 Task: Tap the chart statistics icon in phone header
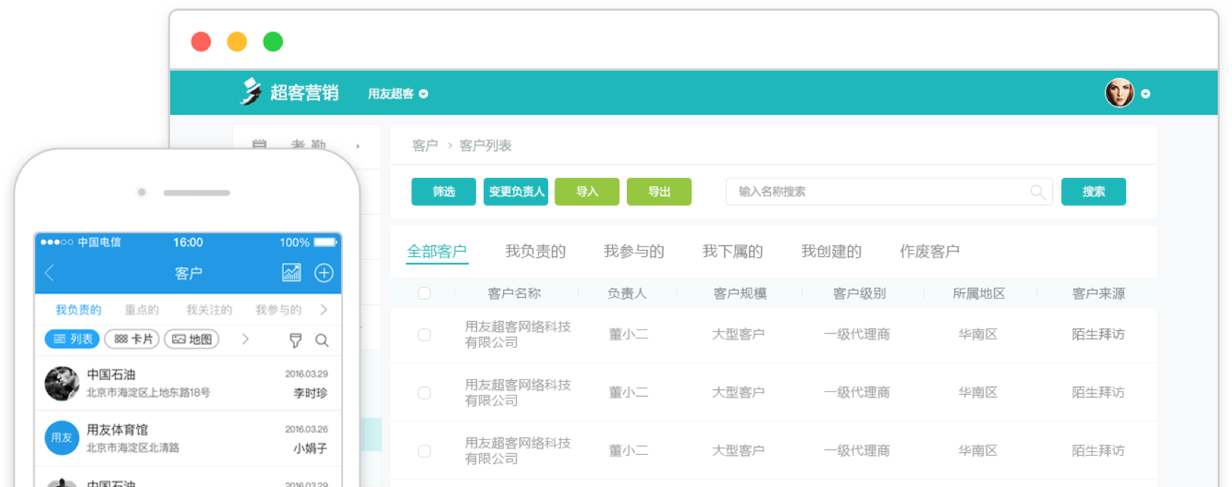[292, 272]
